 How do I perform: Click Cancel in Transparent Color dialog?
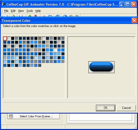coord(126,108)
